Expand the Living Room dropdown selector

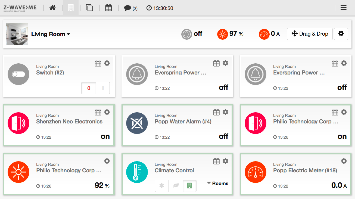click(x=51, y=34)
